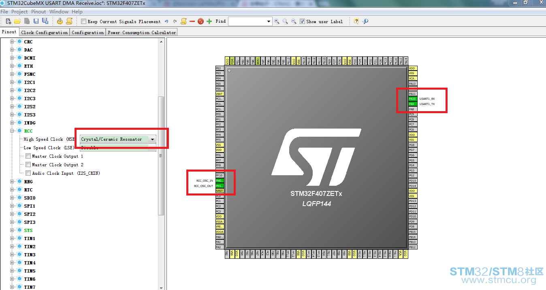The image size is (546, 290).
Task: Switch to the Clock Configuration tab
Action: (x=45, y=32)
